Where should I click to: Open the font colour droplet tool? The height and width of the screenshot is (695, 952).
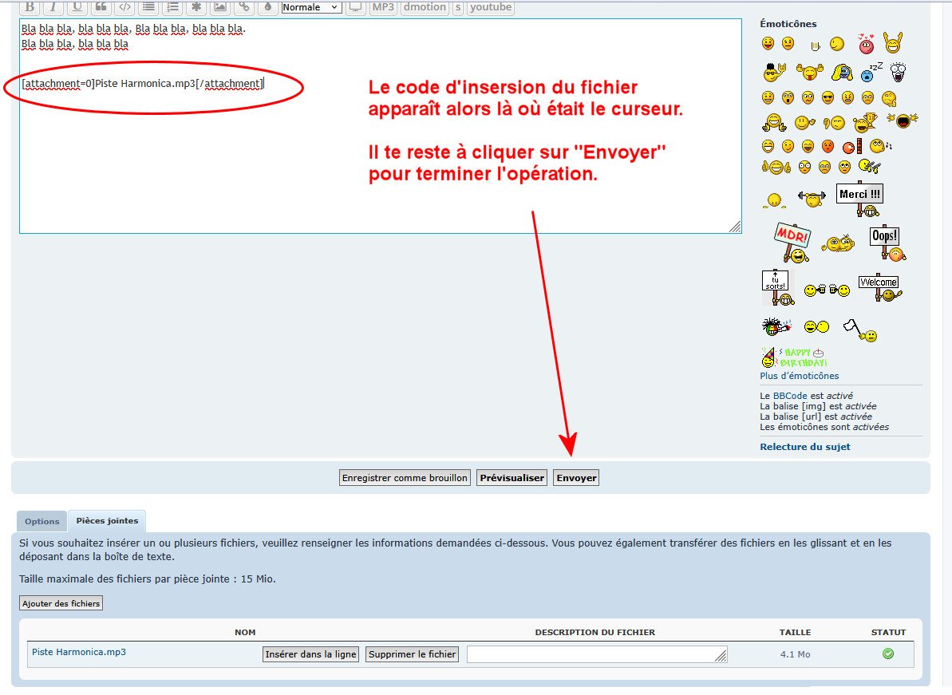click(x=267, y=7)
